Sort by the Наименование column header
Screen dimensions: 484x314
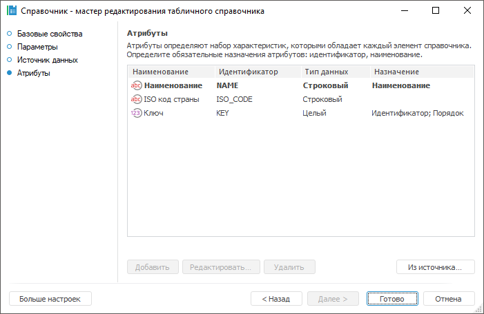[x=160, y=72]
